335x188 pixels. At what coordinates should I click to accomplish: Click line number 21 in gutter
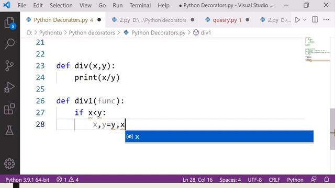tap(40, 42)
